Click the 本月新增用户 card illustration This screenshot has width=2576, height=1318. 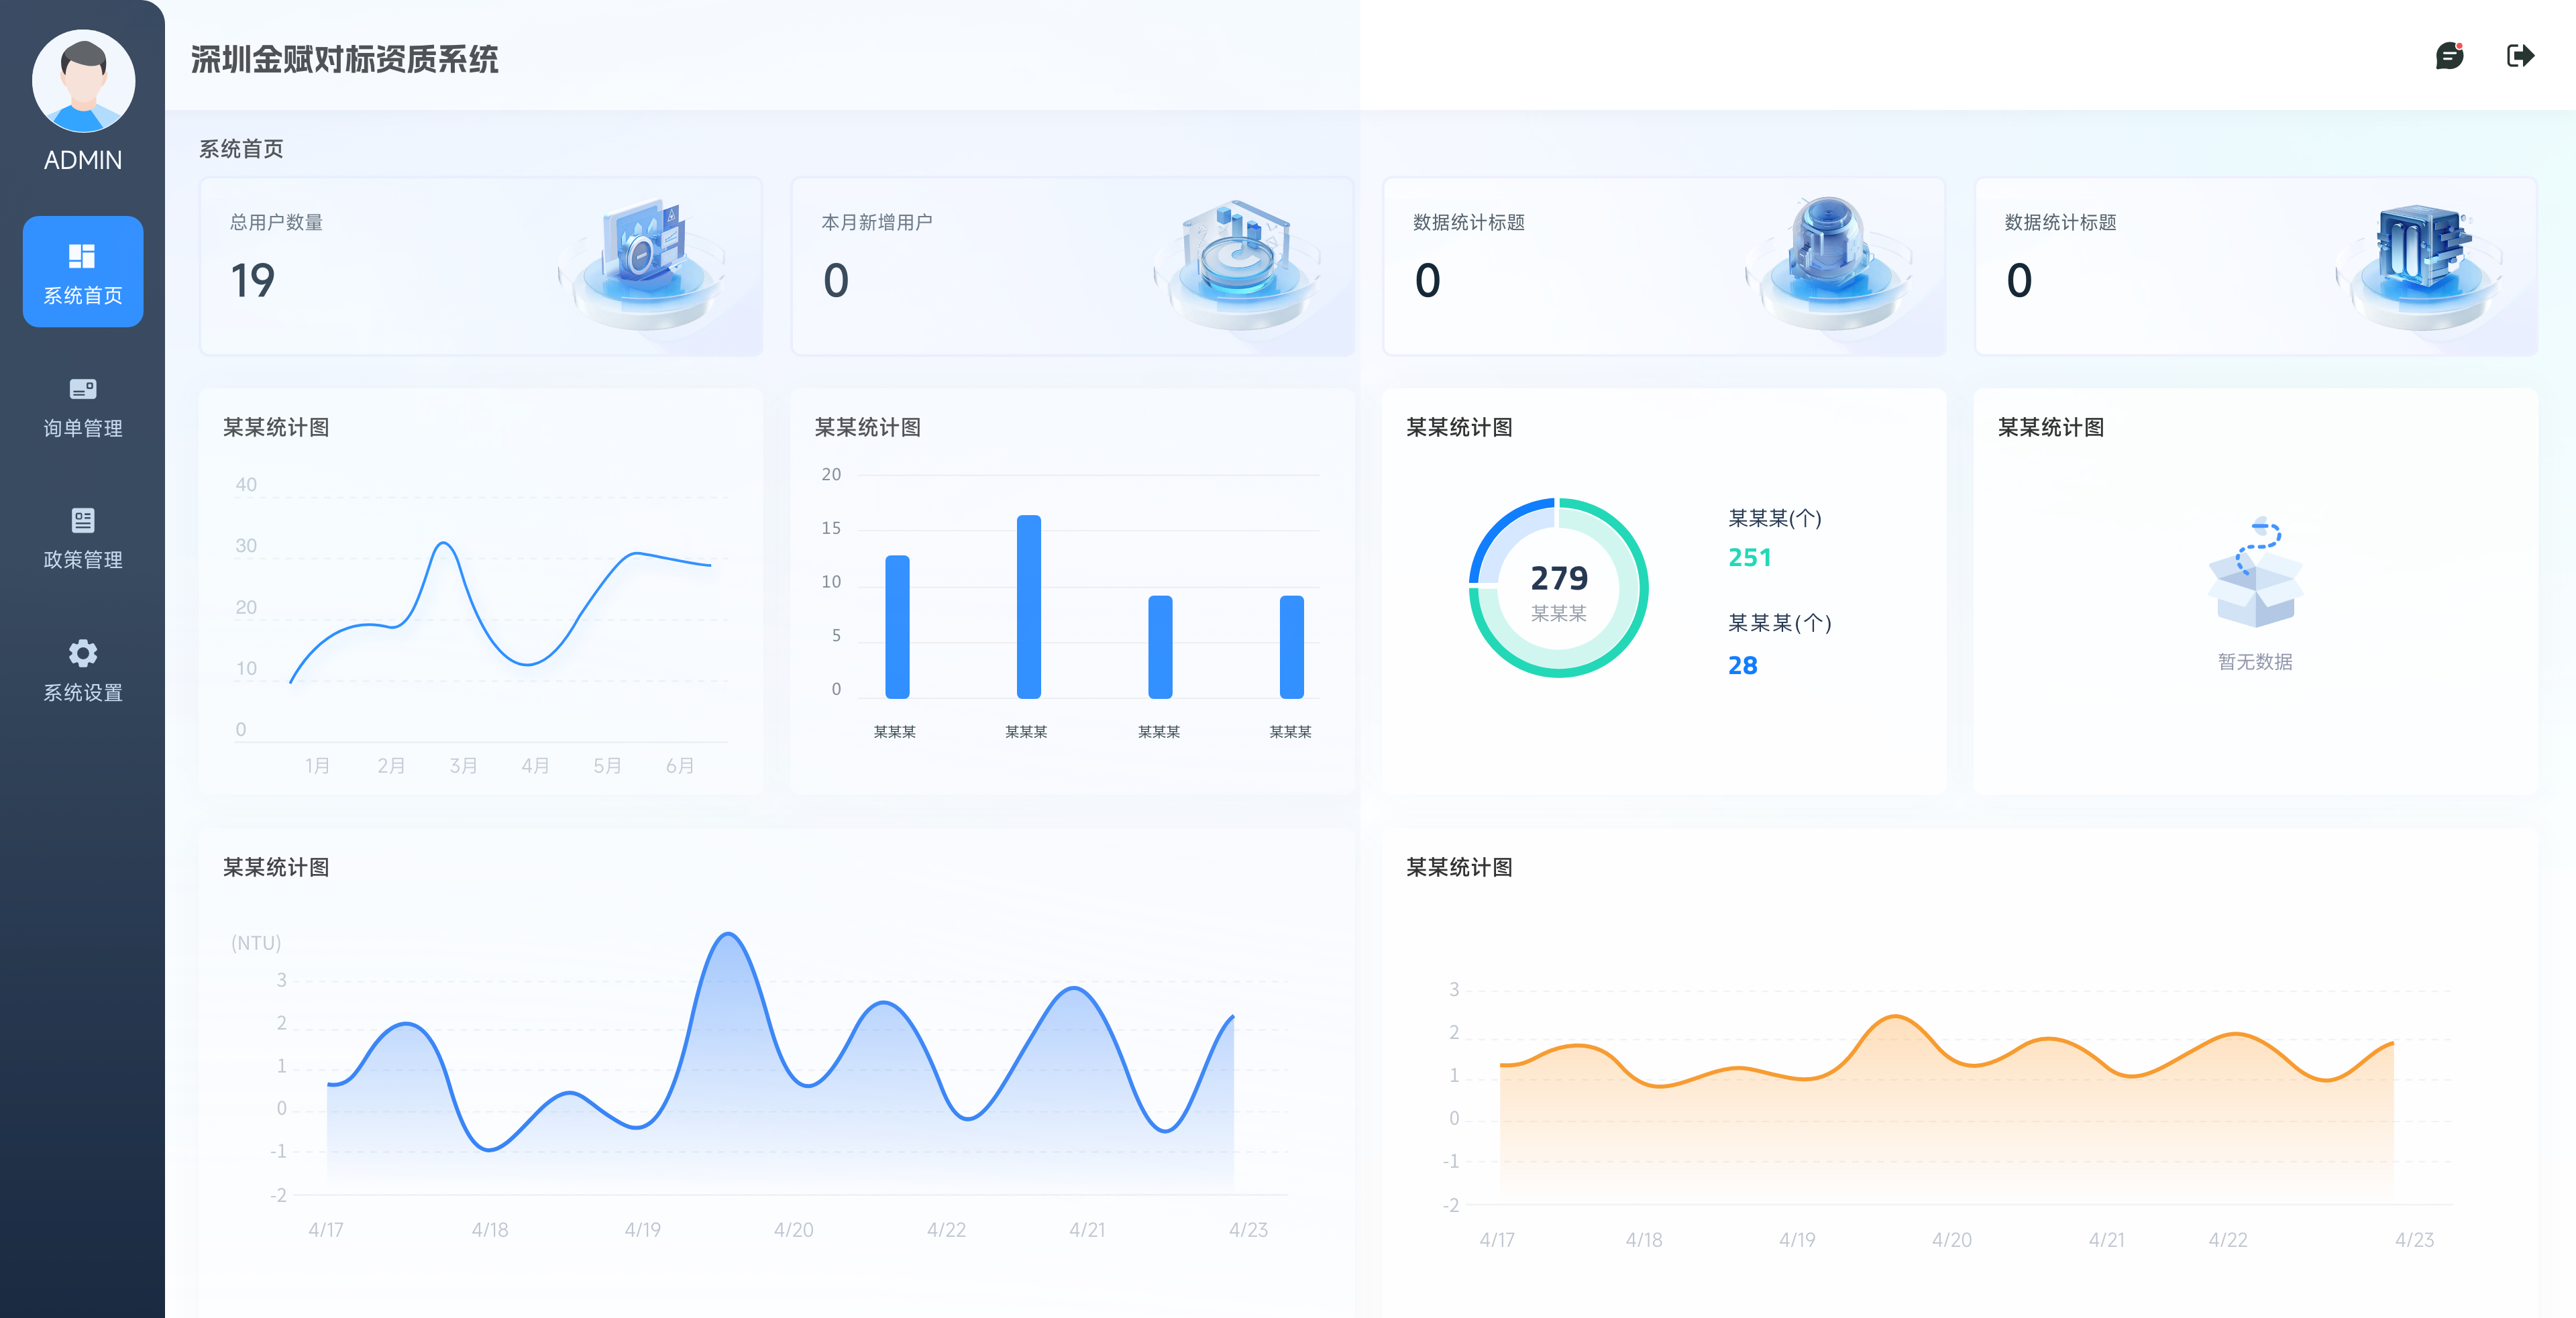click(x=1238, y=264)
